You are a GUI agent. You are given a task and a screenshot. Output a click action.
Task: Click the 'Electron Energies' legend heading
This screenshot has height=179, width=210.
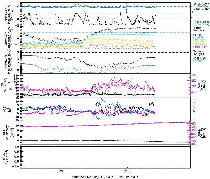(198, 53)
